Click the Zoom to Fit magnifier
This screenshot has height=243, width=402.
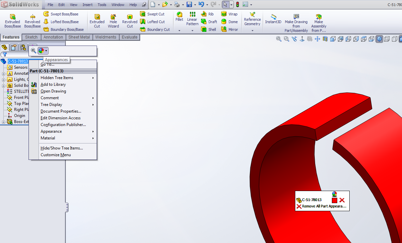click(279, 39)
